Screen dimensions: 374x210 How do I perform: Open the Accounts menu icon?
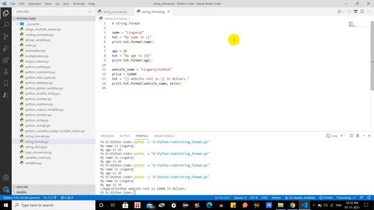6,177
